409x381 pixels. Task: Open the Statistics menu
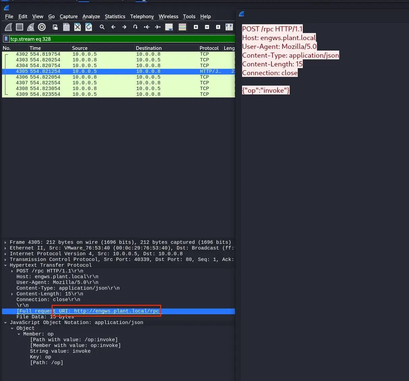[115, 17]
